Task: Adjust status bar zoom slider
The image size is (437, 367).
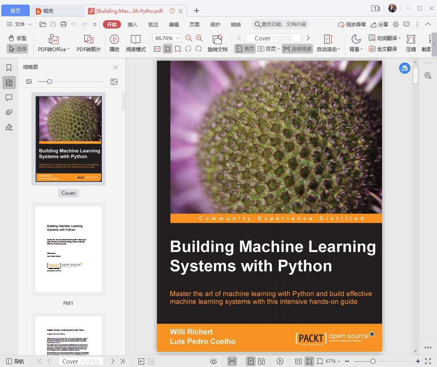Action: pos(373,361)
